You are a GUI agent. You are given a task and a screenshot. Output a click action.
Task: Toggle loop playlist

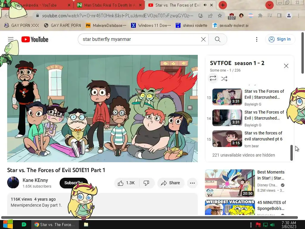[213, 78]
